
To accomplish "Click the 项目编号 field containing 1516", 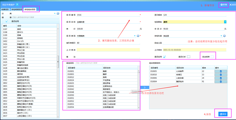I will (x=108, y=15).
